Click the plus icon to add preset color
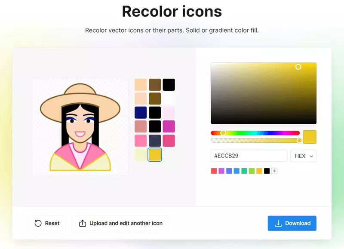344x249 pixels. tap(274, 171)
